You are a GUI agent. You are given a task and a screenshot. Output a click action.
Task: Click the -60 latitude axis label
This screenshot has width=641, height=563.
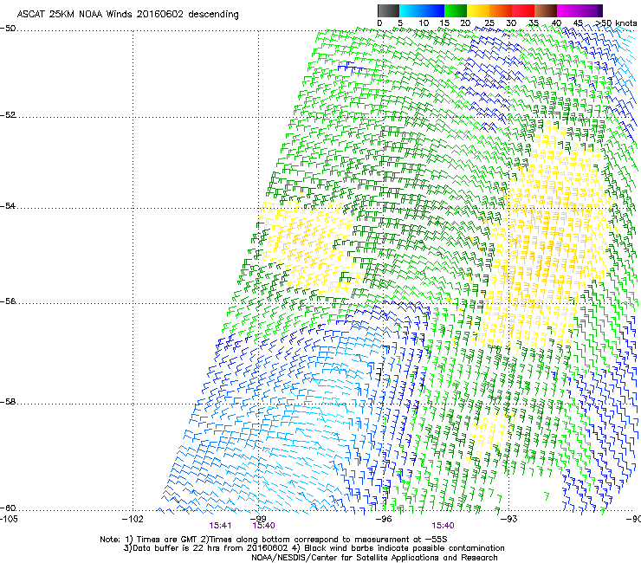[8, 508]
